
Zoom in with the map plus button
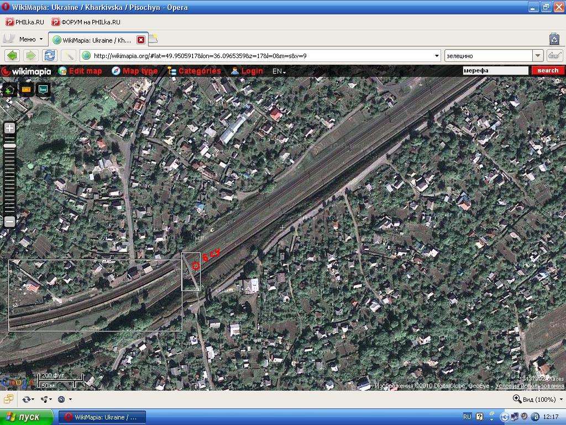(9, 128)
